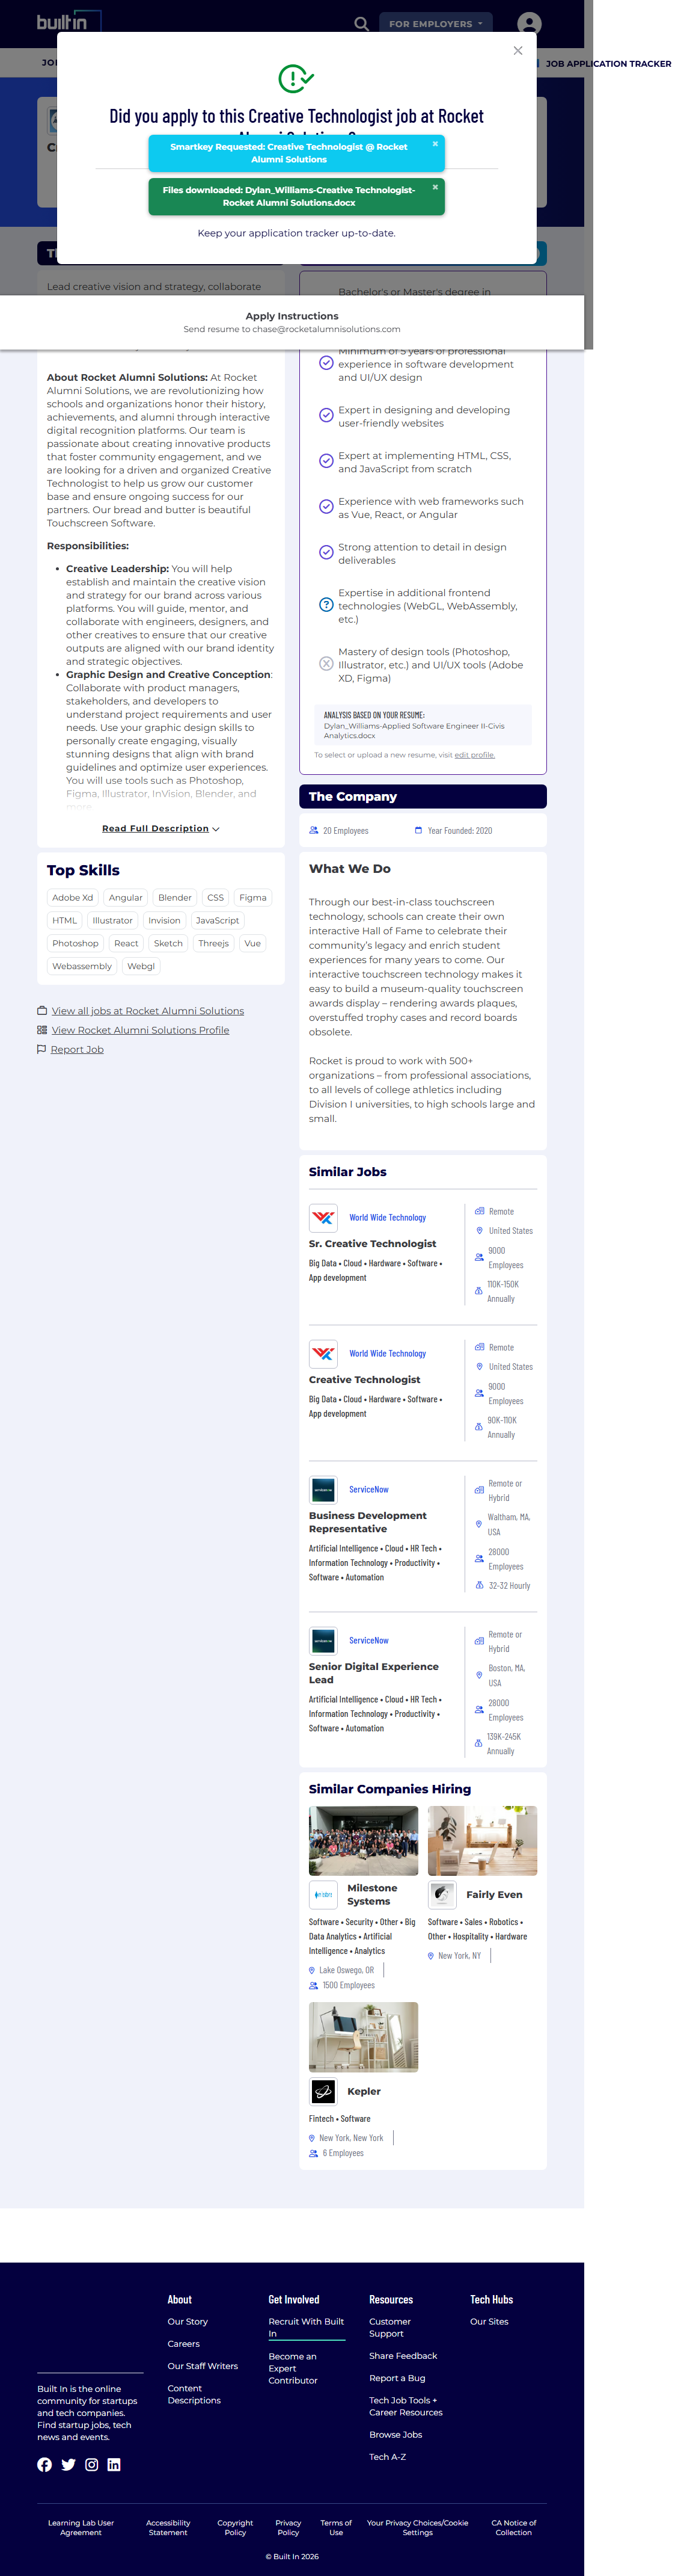Toggle the question mark on frontend technologies requirement
681x2576 pixels.
coord(326,605)
